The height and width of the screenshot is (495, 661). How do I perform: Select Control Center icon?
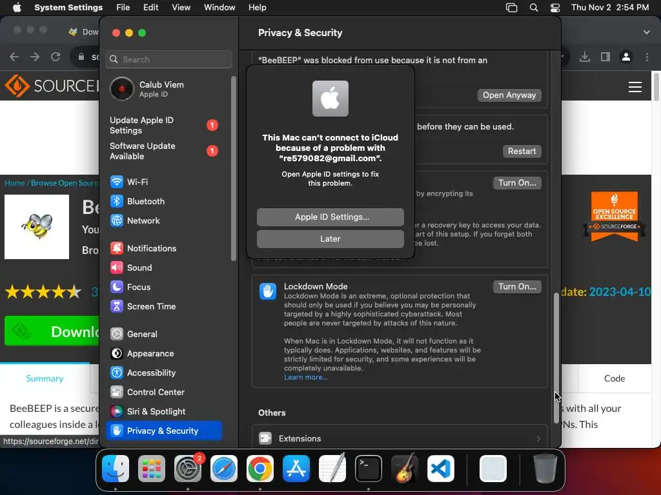tap(117, 393)
